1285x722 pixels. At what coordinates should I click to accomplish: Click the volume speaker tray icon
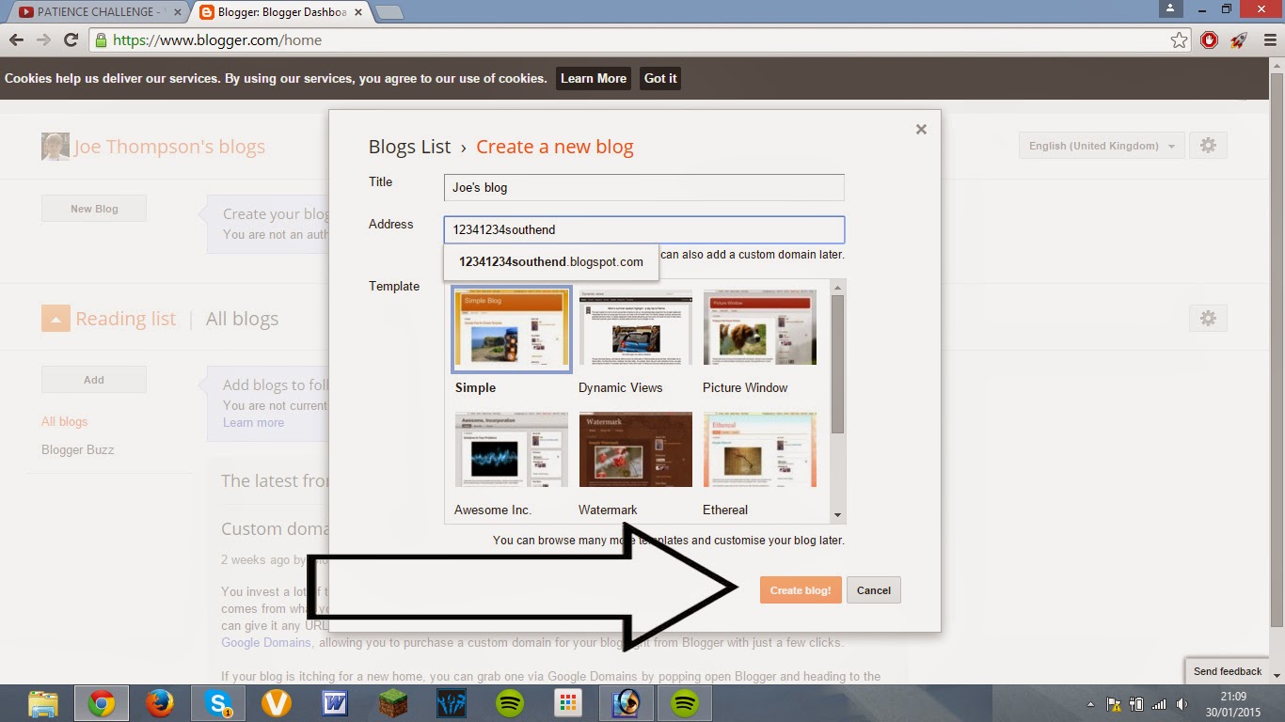1181,704
